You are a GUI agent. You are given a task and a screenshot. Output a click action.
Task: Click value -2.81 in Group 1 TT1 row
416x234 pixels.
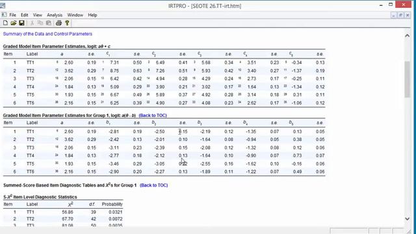[x=114, y=131]
